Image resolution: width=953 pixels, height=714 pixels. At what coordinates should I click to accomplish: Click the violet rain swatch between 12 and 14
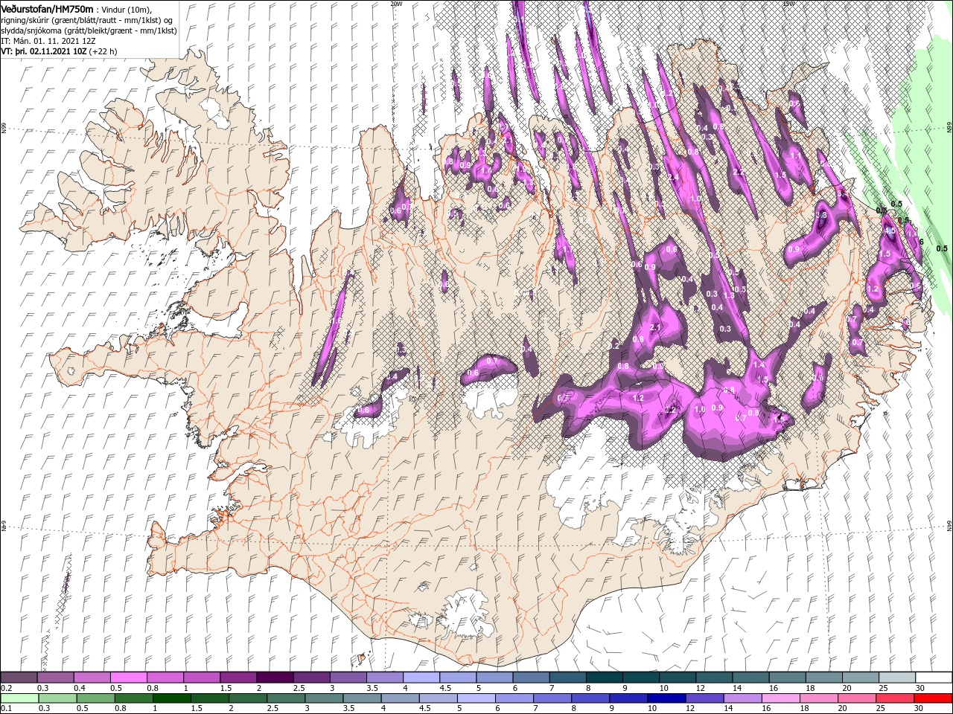[704, 698]
